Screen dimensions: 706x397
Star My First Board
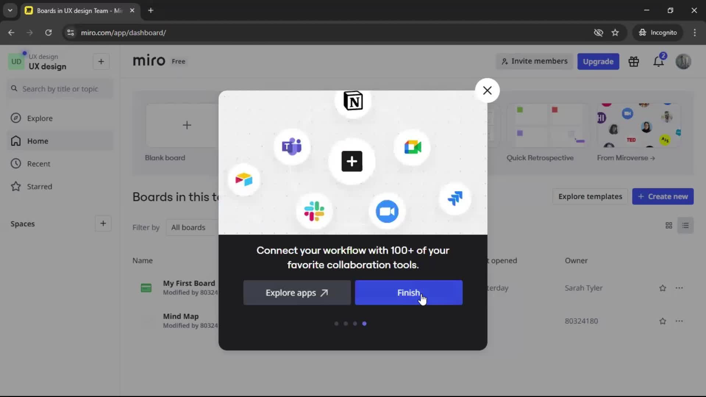tap(663, 288)
